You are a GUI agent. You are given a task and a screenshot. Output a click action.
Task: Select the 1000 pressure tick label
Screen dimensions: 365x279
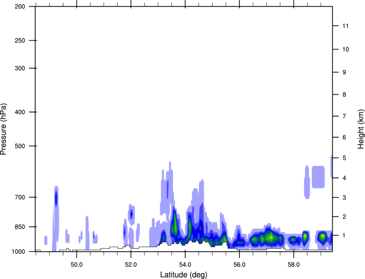(18, 252)
